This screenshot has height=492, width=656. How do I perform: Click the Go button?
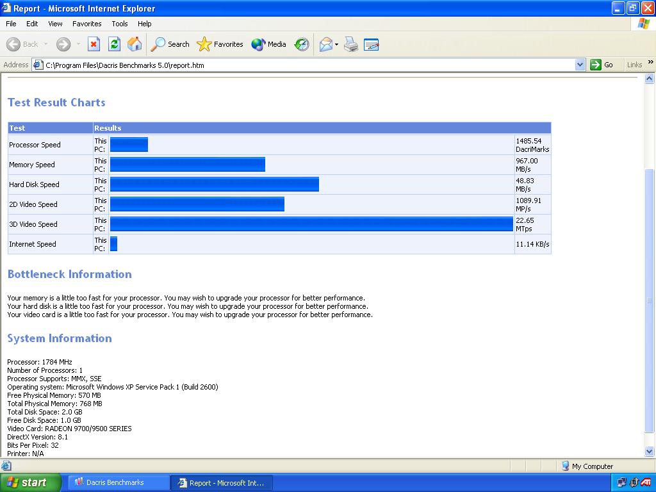point(602,65)
